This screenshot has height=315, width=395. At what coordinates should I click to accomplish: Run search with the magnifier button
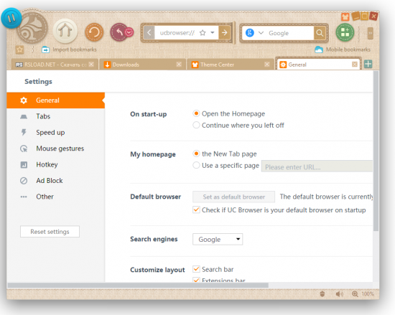320,33
